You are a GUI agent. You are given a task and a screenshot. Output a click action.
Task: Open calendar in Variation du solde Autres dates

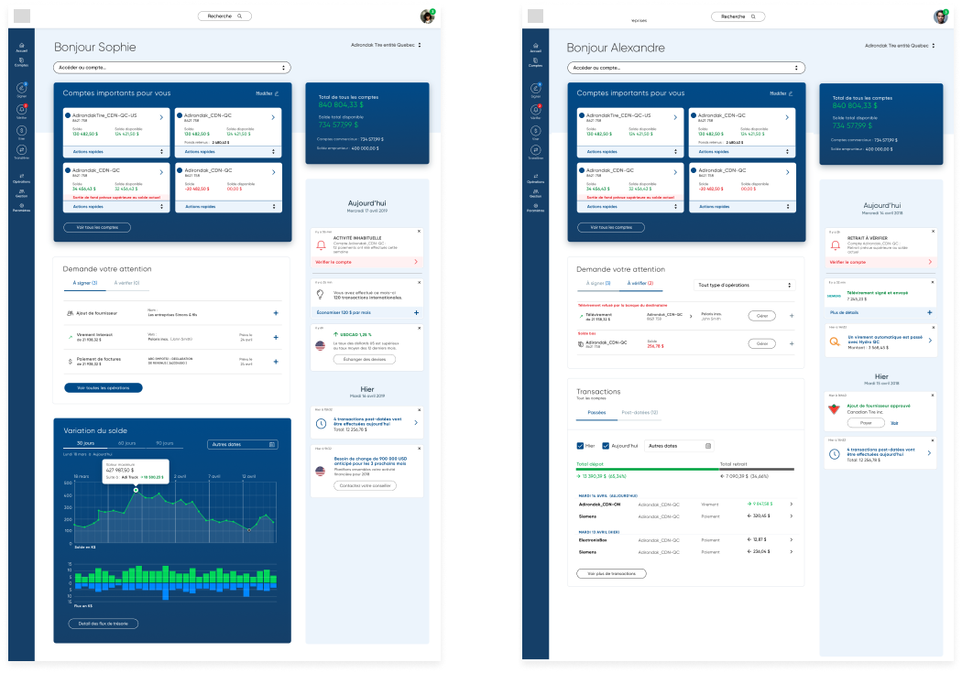272,444
